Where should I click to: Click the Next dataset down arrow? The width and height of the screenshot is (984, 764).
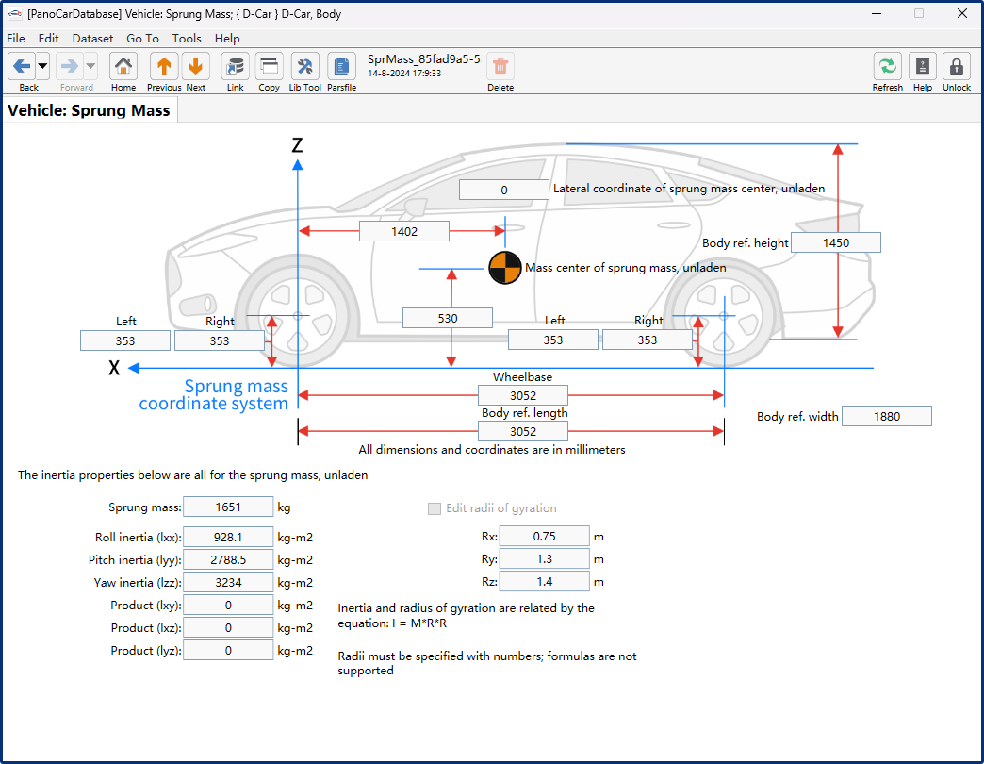pos(195,66)
